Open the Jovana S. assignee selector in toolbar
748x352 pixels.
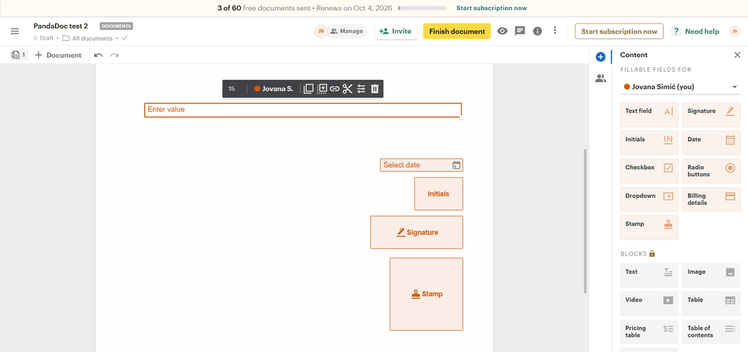274,89
